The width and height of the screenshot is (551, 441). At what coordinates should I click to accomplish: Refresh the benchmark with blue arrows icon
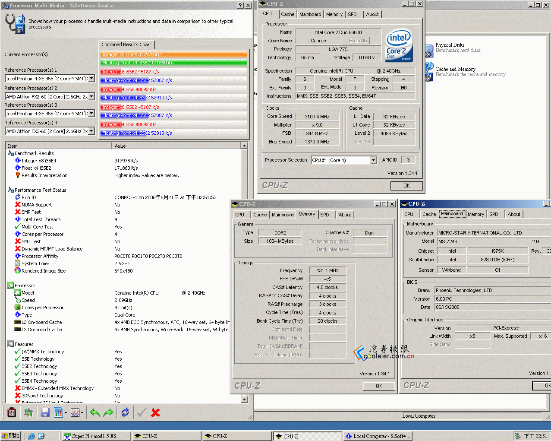coord(125,412)
